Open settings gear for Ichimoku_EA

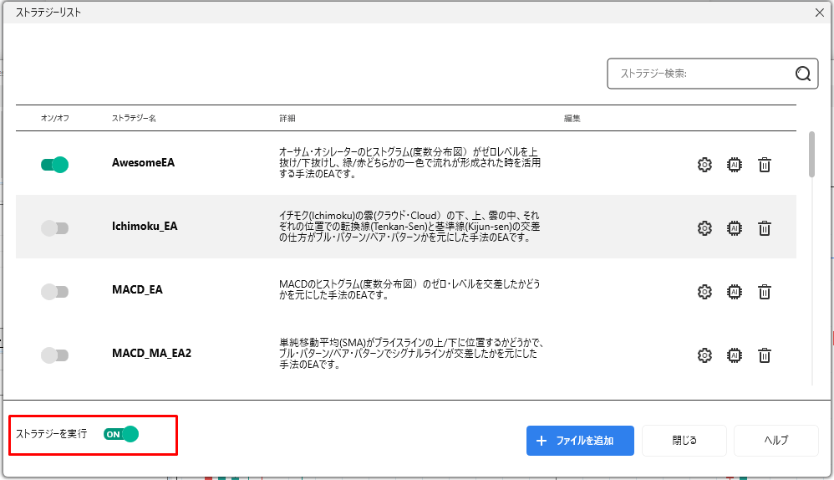(x=704, y=227)
